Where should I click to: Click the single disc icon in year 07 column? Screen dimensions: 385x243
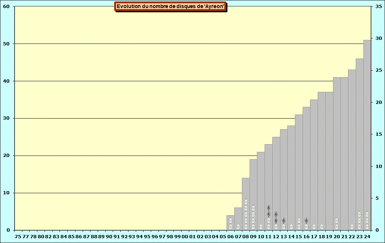(x=238, y=227)
